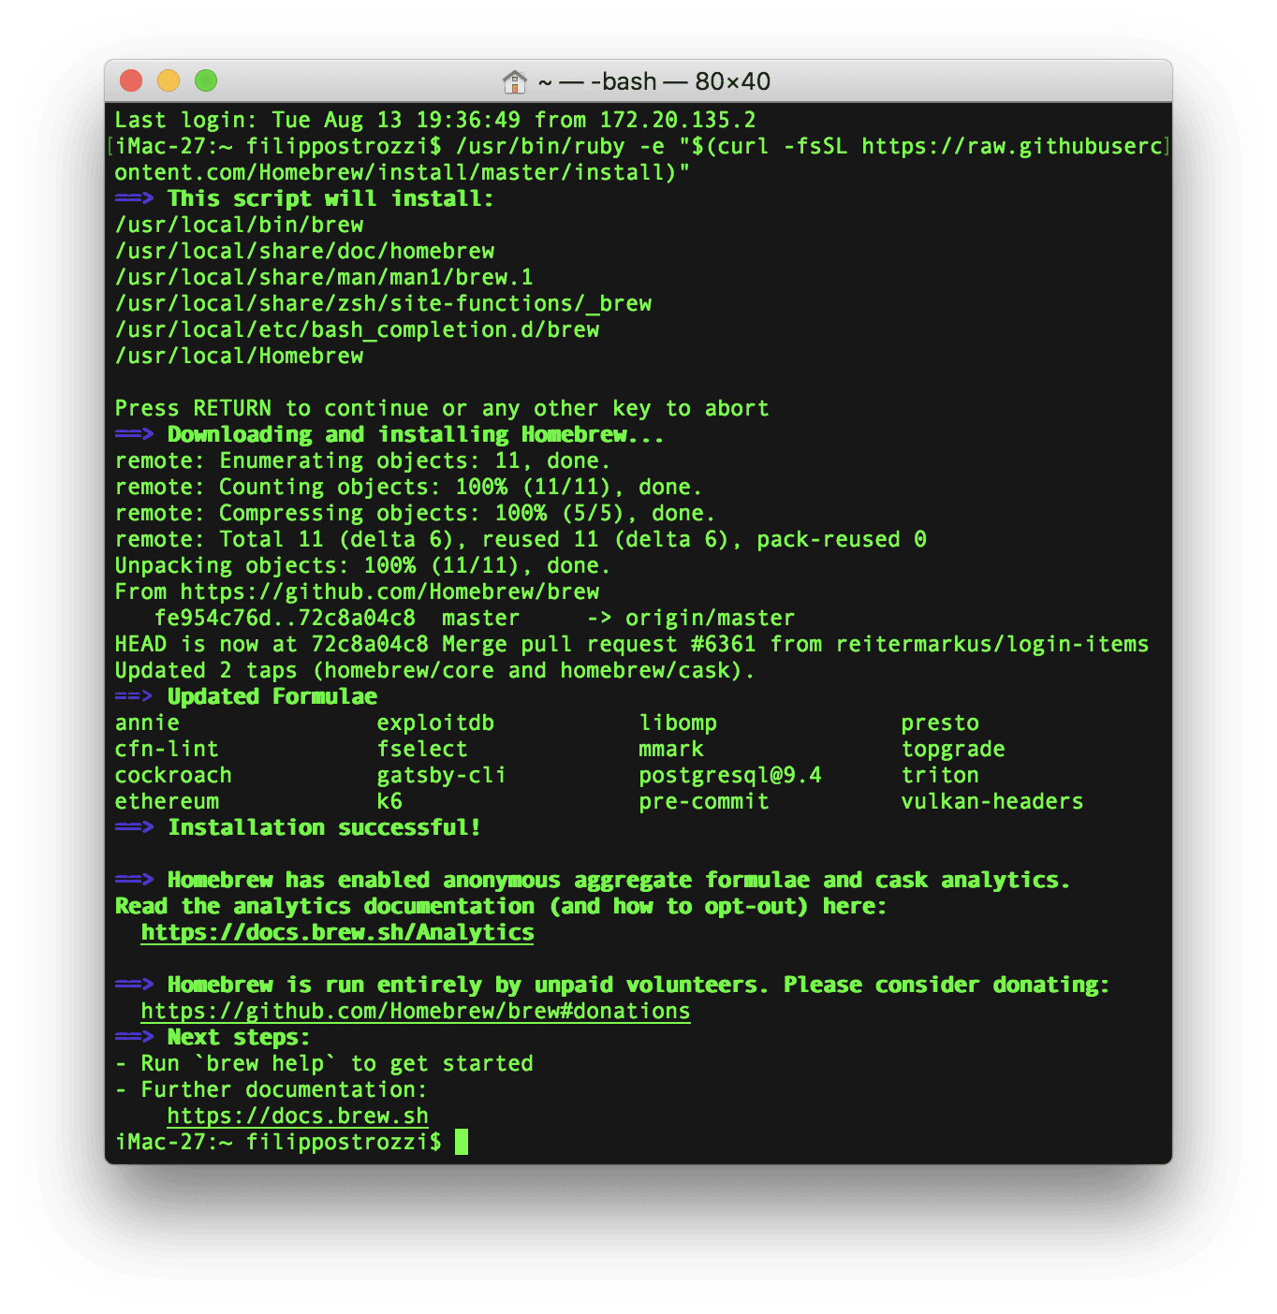Screen dimensions: 1277x1314
Task: Click the home folder icon in title bar
Action: (x=514, y=81)
